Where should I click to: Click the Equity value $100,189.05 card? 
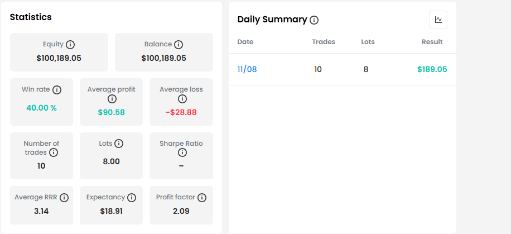coord(59,52)
